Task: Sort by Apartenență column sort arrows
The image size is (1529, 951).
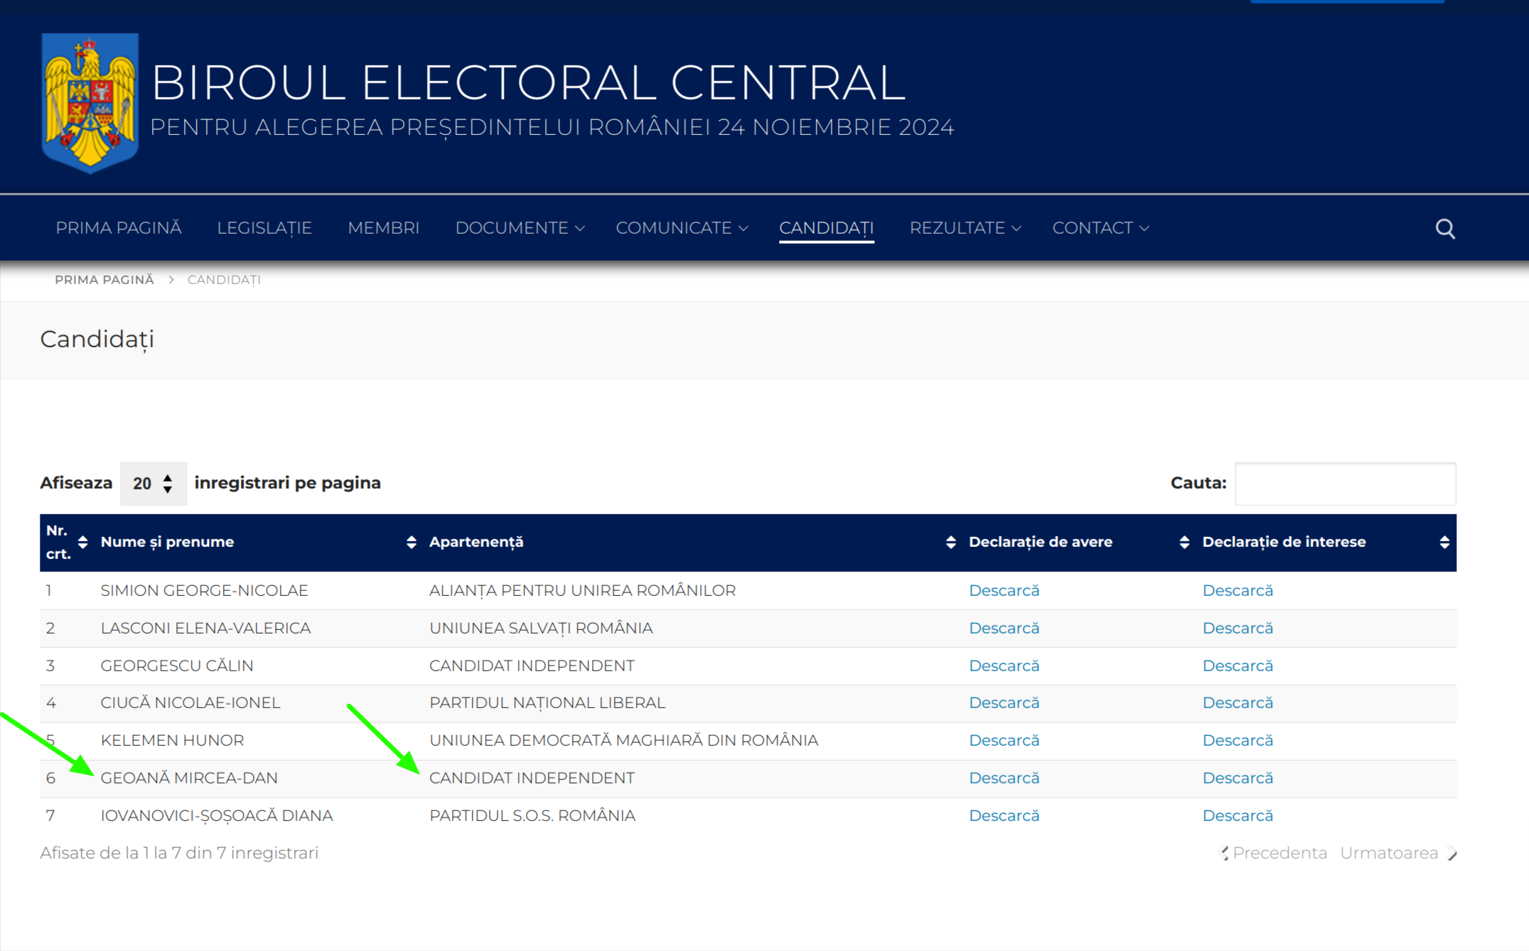Action: point(950,543)
